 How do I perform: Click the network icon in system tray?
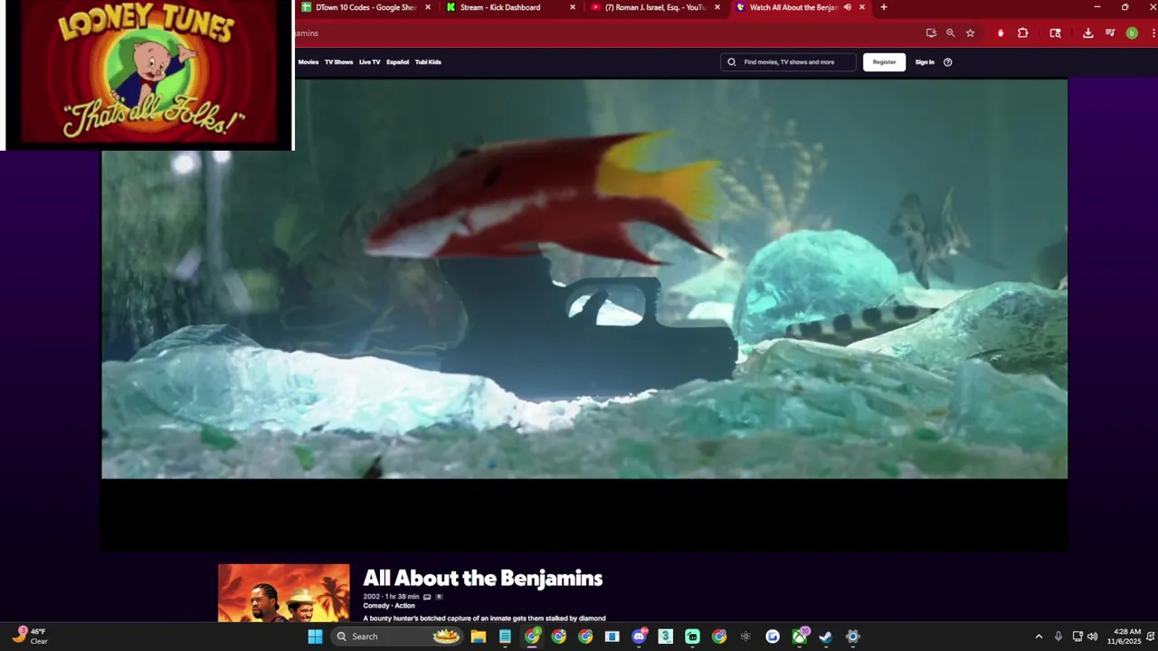[1077, 637]
